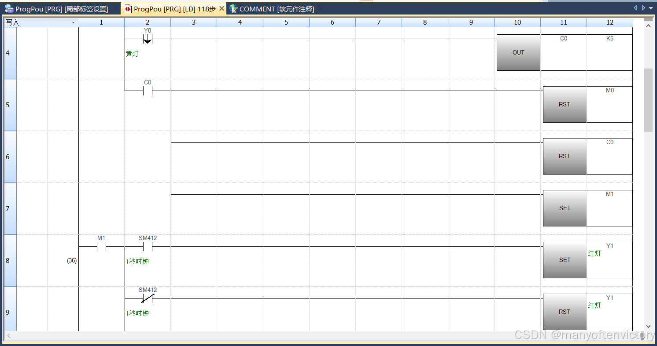The image size is (657, 346).
Task: Select the SM412 normally closed contact
Action: pos(148,298)
